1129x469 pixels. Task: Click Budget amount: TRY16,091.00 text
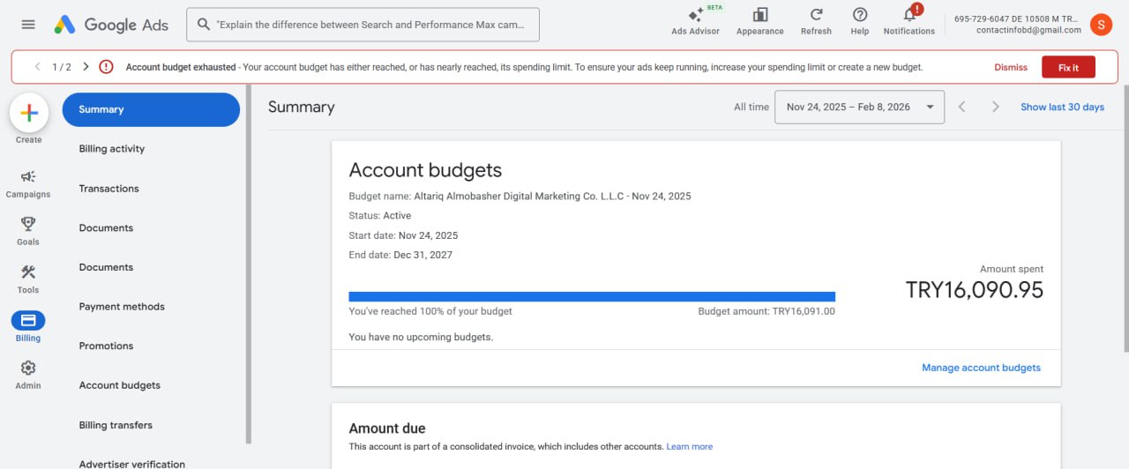point(766,311)
